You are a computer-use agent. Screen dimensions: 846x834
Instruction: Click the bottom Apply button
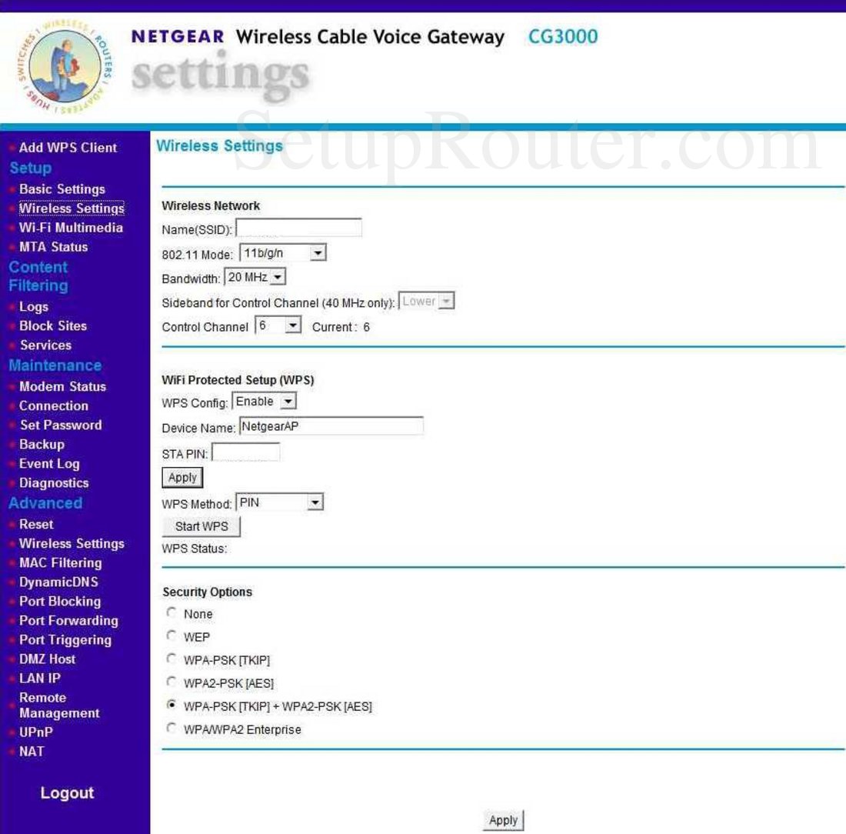(x=503, y=820)
